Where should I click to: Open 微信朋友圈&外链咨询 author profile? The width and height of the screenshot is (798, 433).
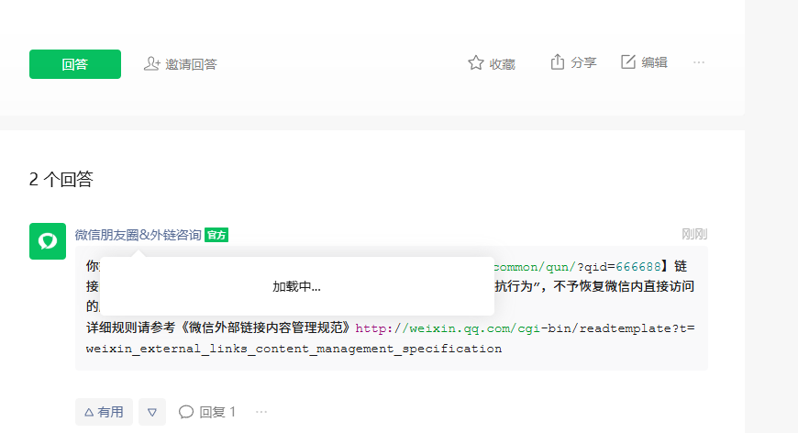[138, 235]
